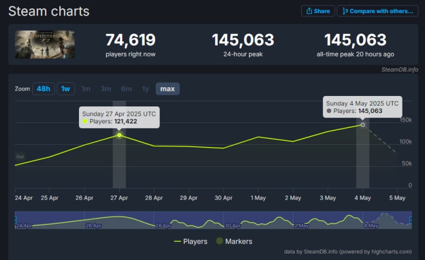This screenshot has width=425, height=260.
Task: Click the Rel marker on the chart
Action: point(20,157)
